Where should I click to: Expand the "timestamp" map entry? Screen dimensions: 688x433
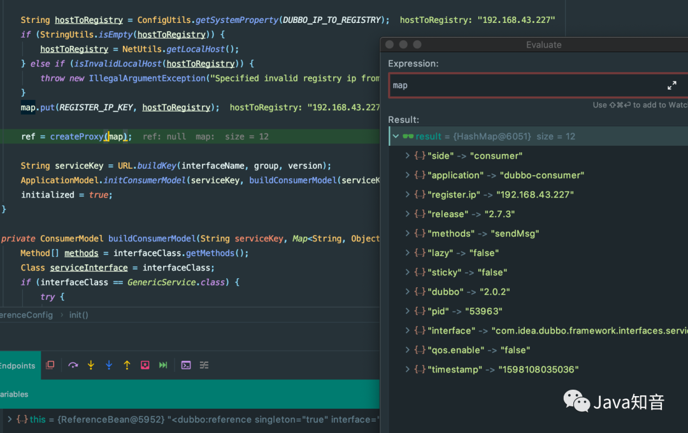pyautogui.click(x=407, y=369)
